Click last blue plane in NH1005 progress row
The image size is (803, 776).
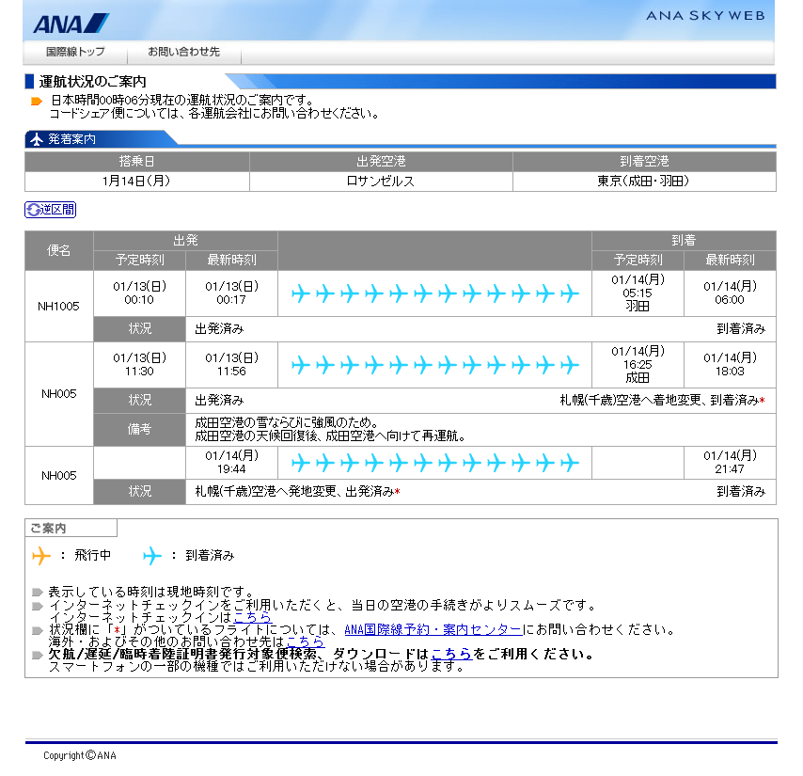pos(570,293)
